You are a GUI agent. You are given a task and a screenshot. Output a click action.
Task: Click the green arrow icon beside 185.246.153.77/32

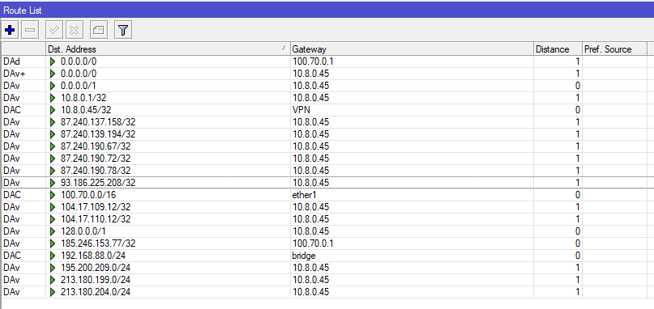[x=53, y=243]
